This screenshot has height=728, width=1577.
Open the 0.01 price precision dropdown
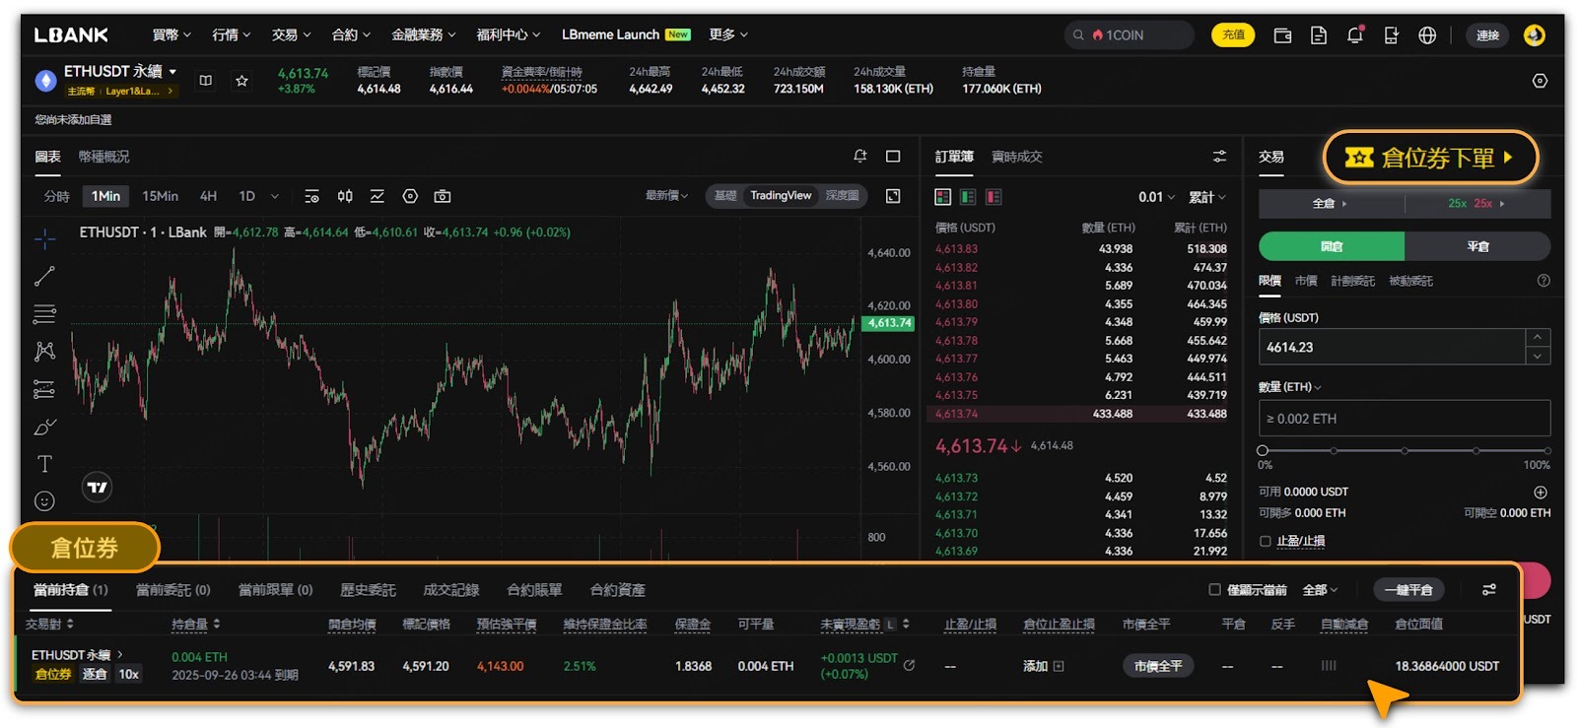pos(1156,197)
